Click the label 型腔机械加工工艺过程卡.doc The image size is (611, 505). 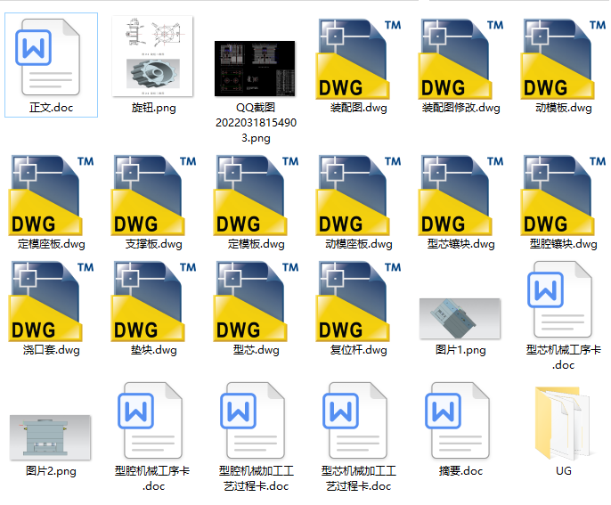coord(256,478)
